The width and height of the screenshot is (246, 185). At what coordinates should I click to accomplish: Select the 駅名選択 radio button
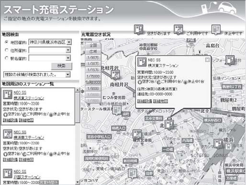pyautogui.click(x=6, y=58)
